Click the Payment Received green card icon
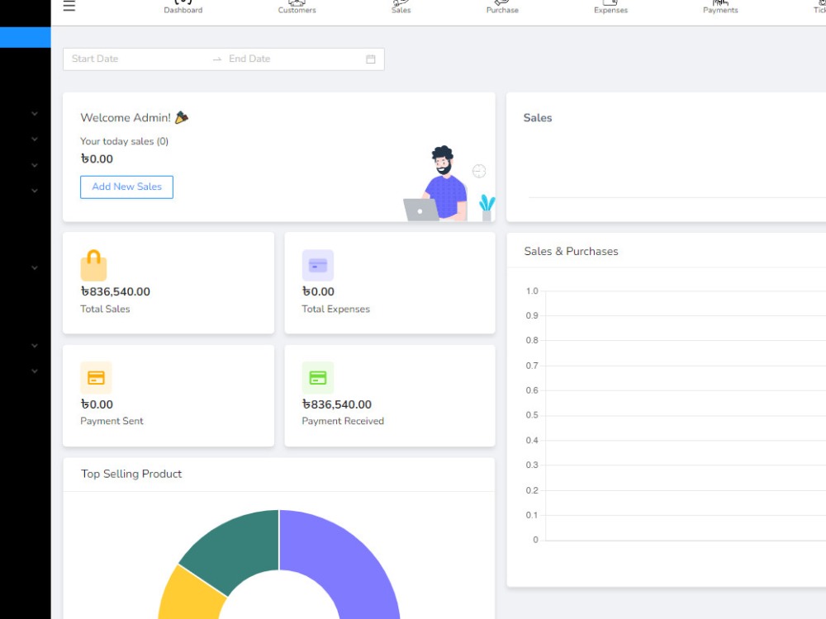Viewport: 826px width, 619px height. (318, 377)
